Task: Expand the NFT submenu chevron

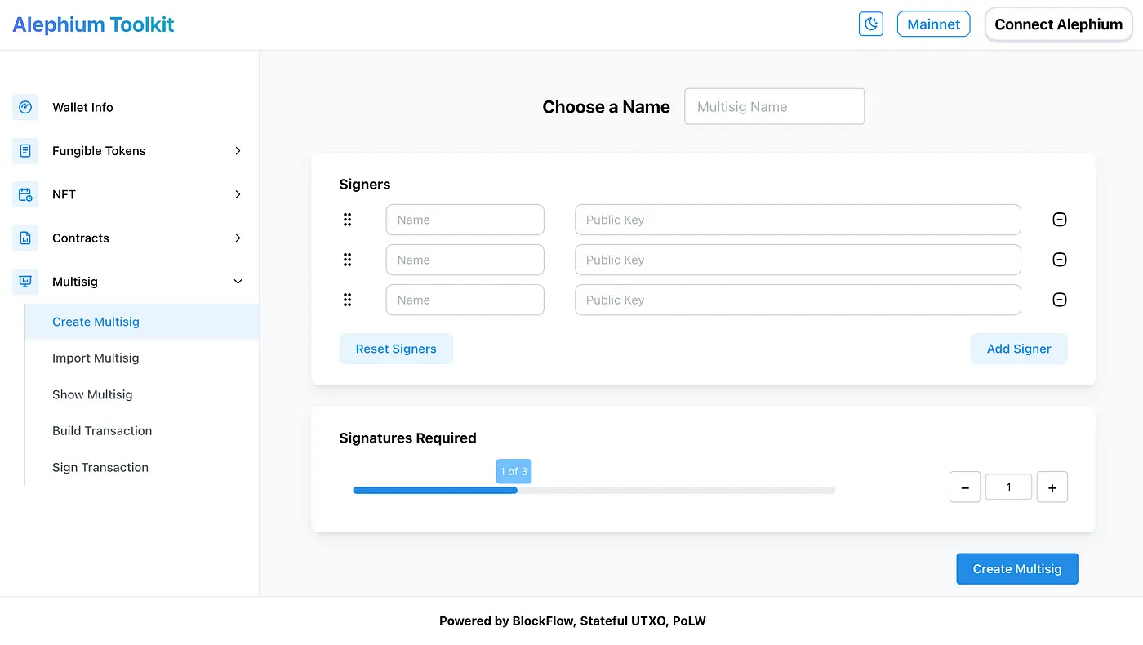Action: coord(238,194)
